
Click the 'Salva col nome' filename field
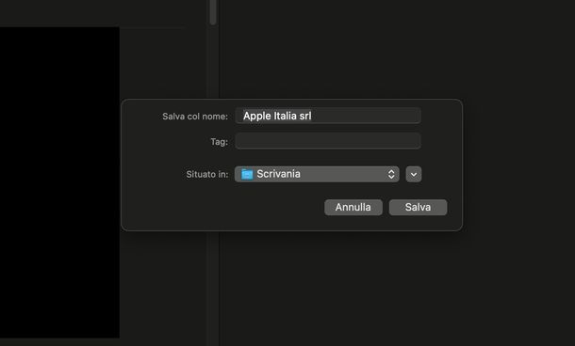[x=328, y=116]
